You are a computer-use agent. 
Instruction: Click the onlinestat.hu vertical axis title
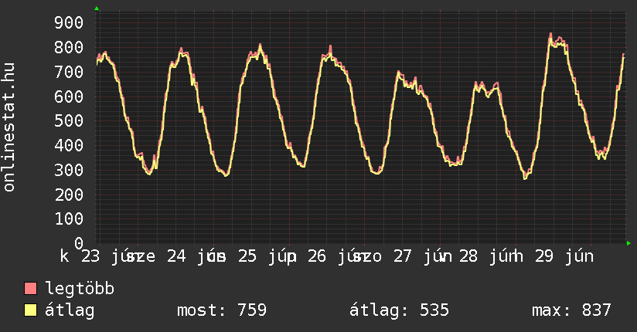[9, 127]
